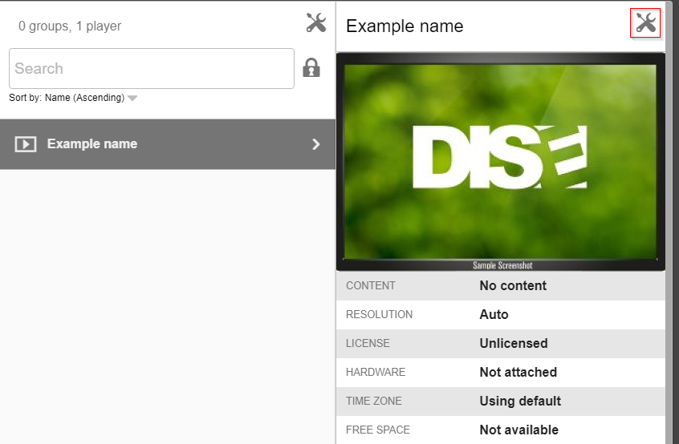Screen dimensions: 679x444
Task: Open player list tools wrench icon
Action: pos(315,22)
